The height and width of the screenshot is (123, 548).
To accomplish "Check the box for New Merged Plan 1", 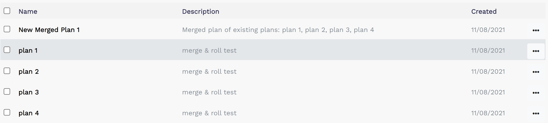I will (7, 29).
